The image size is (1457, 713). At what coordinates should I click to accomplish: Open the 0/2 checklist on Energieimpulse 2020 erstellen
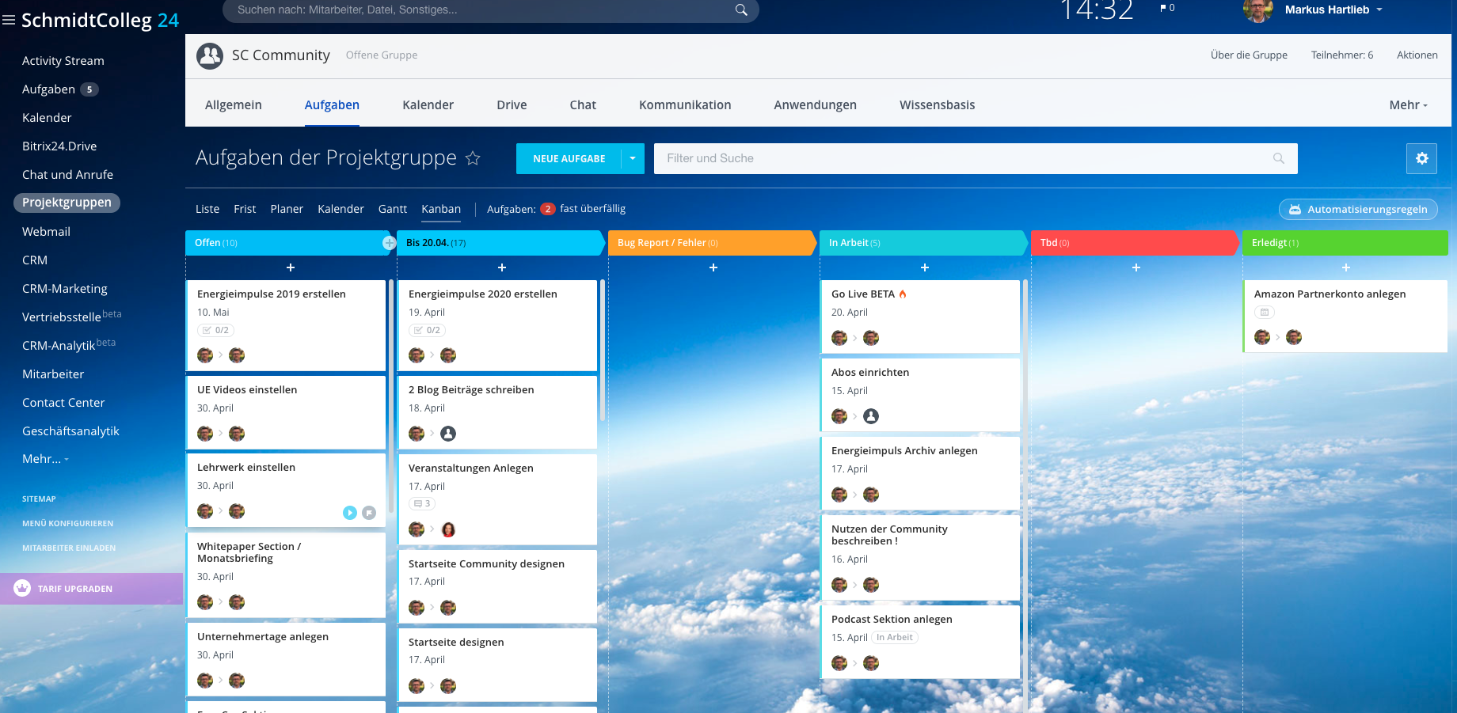(x=427, y=330)
